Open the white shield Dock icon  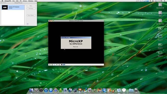pos(124,90)
